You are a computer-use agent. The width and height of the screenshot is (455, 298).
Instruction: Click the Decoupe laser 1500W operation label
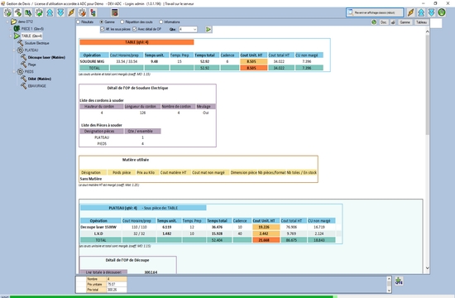[x=98, y=227]
